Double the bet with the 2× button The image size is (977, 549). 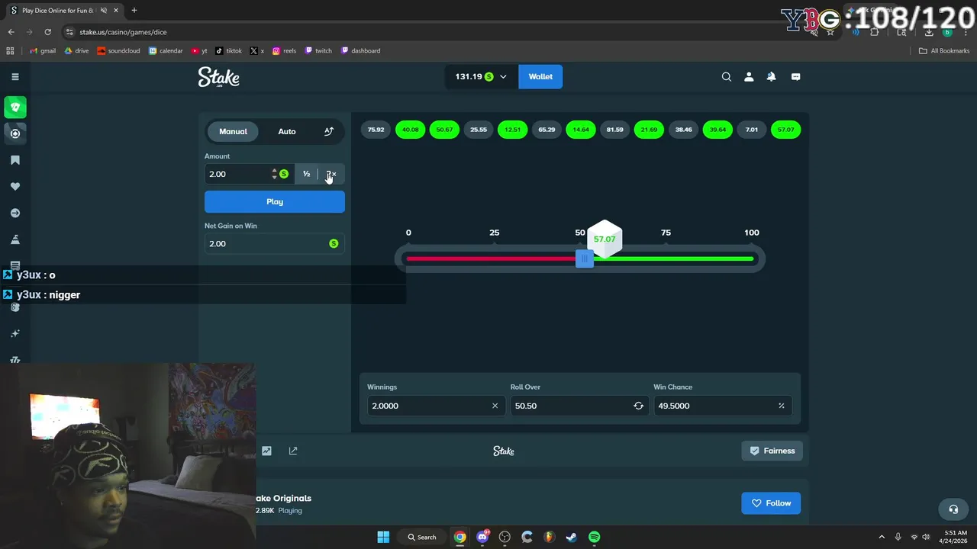coord(331,174)
